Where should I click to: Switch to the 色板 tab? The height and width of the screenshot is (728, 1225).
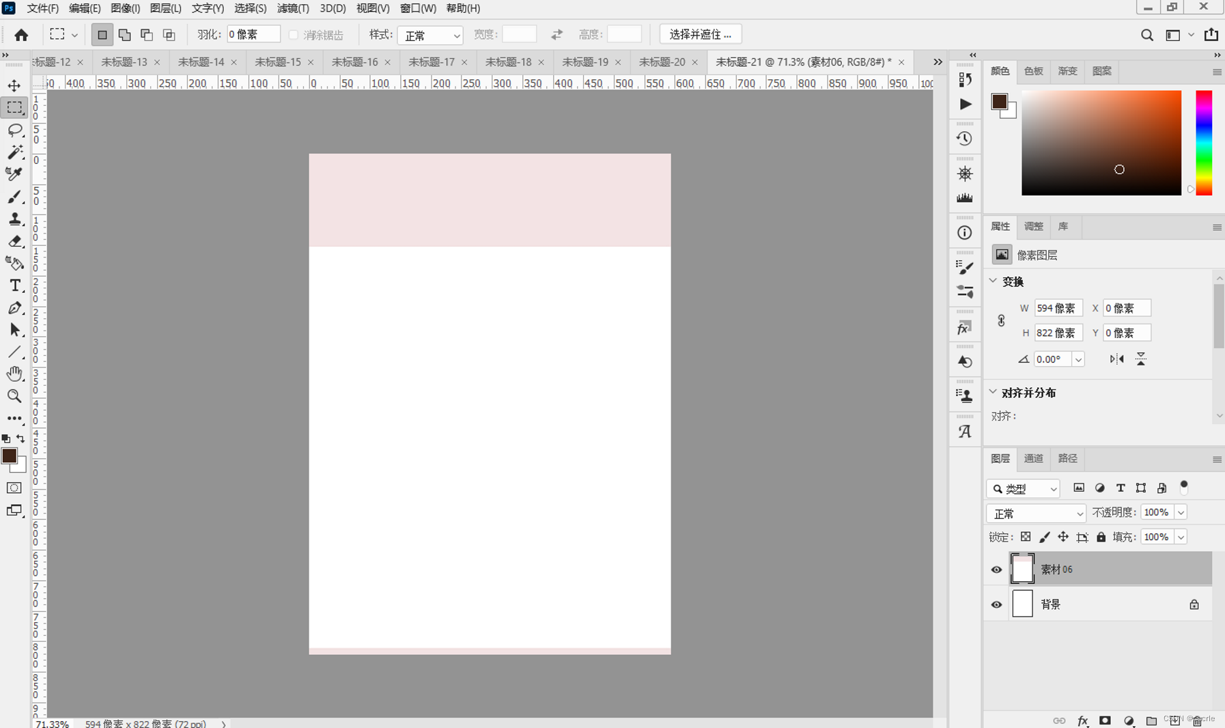pyautogui.click(x=1033, y=71)
